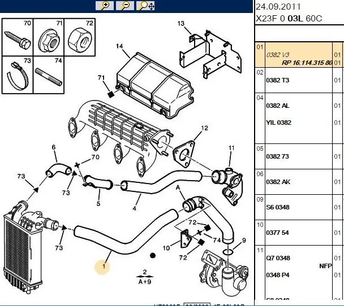Click callout number 14 for the cover
Image resolution: width=344 pixels, height=306 pixels.
119,46
